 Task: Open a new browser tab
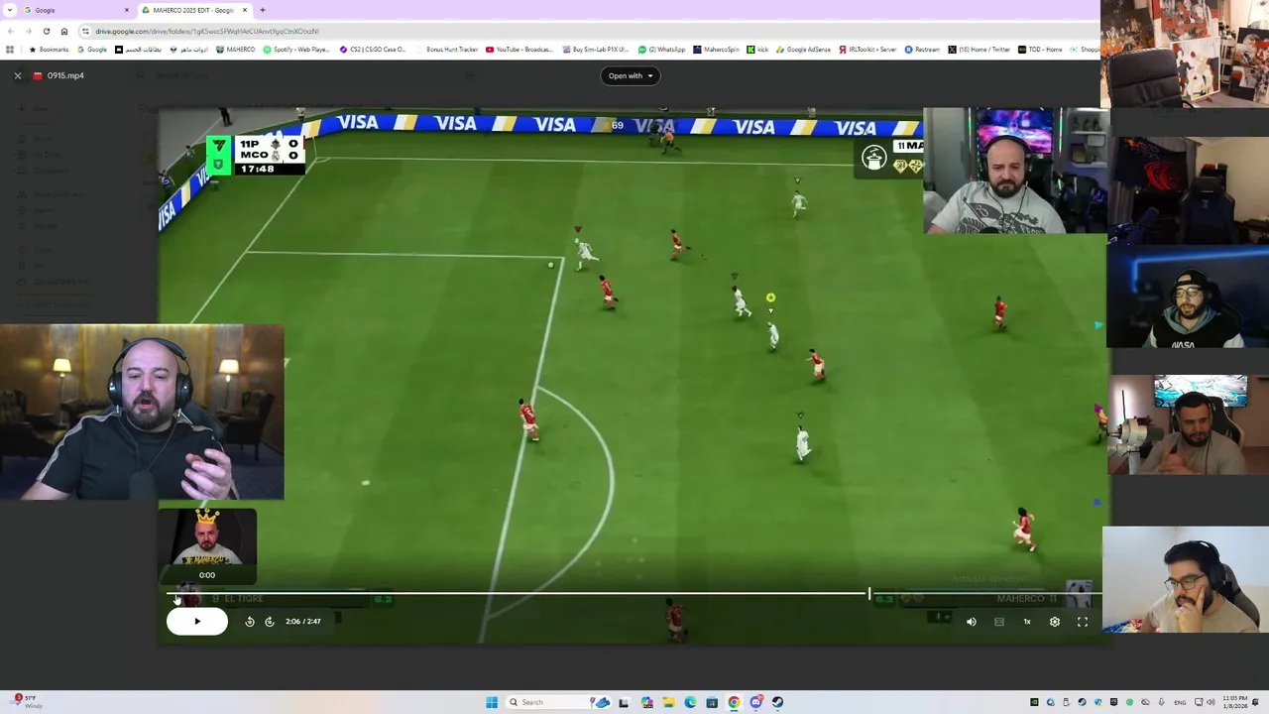pyautogui.click(x=262, y=10)
